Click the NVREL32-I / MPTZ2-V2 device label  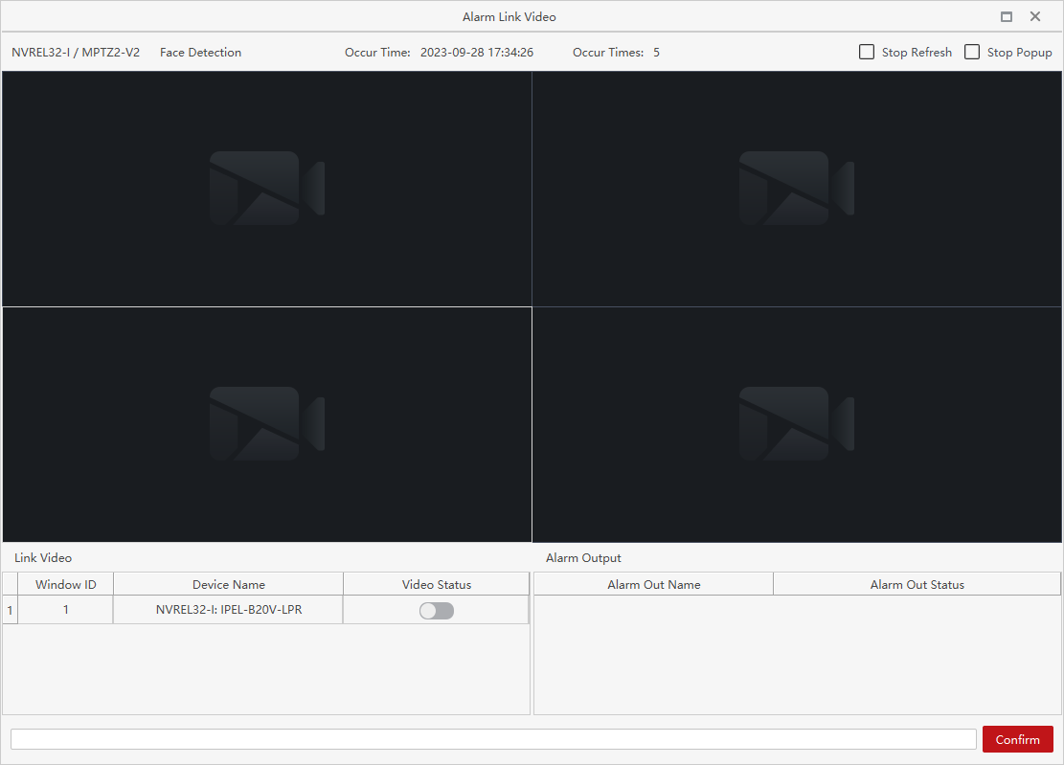76,53
